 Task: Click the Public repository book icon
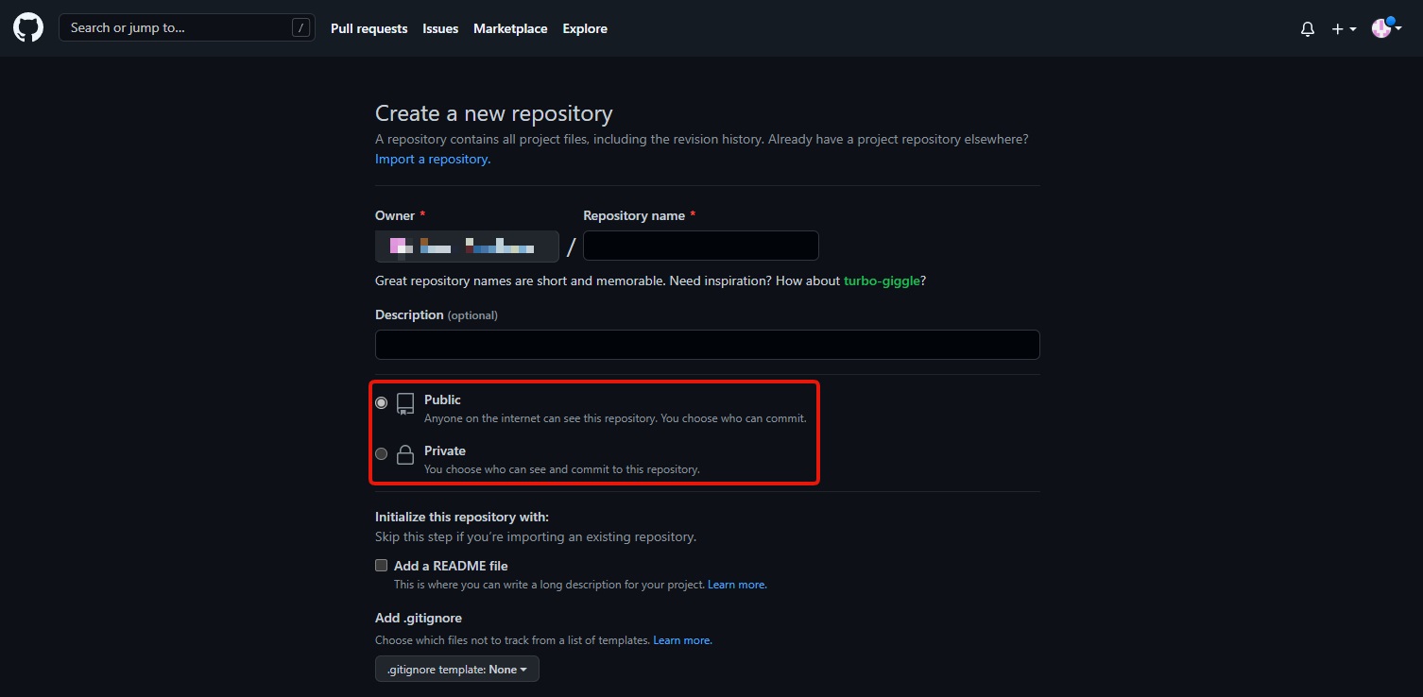pos(405,404)
